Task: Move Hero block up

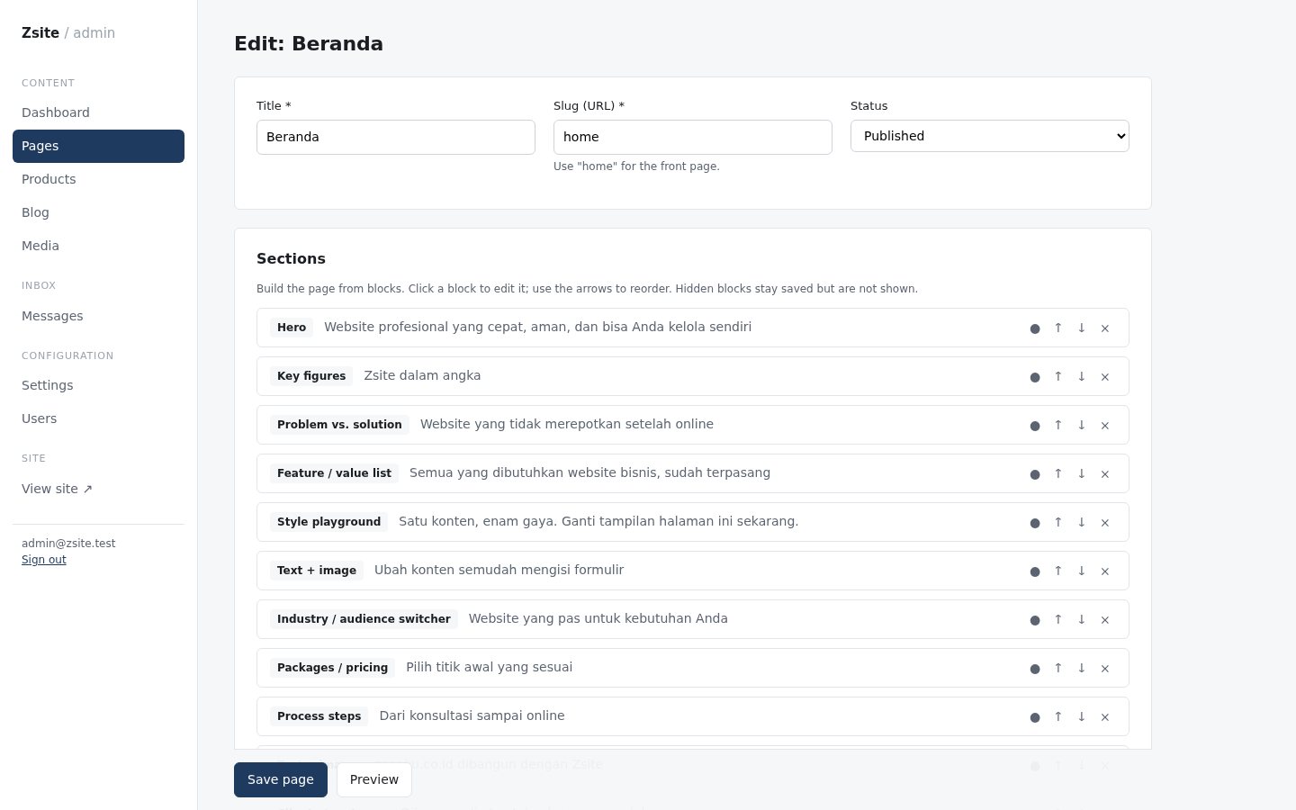Action: pos(1058,328)
